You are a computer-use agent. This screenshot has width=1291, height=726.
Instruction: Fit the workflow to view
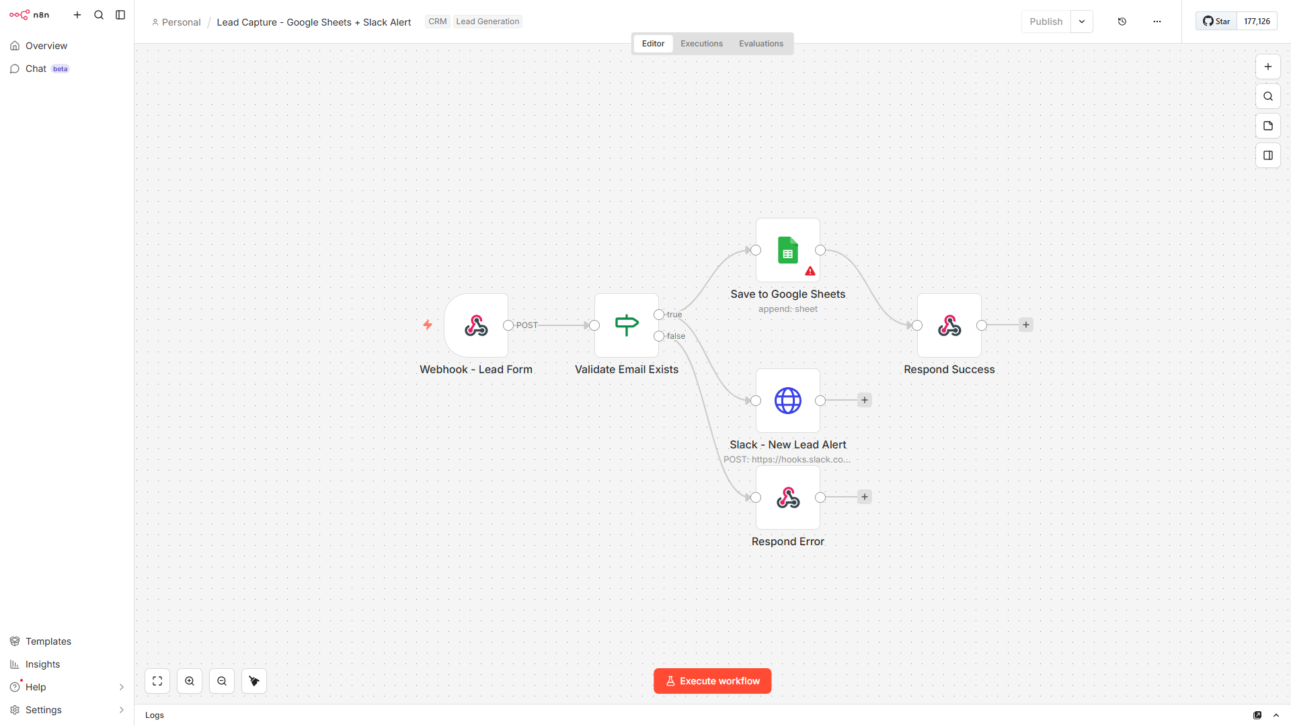click(157, 680)
